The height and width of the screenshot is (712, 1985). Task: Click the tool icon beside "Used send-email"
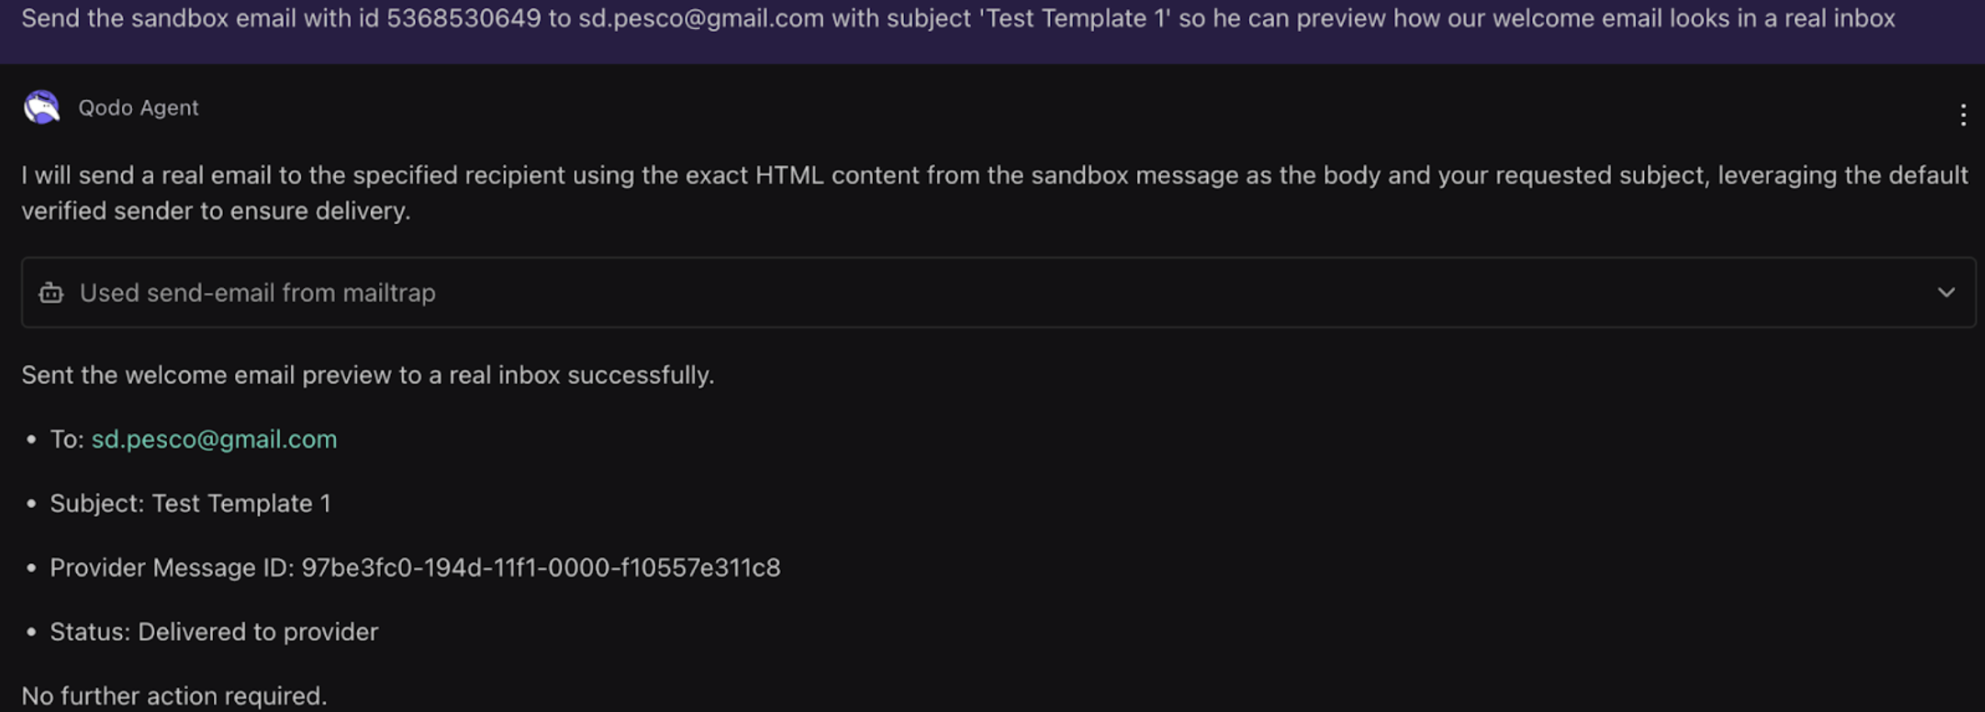(x=51, y=293)
